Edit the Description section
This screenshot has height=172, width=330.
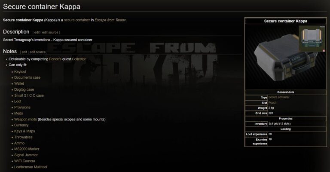point(37,32)
